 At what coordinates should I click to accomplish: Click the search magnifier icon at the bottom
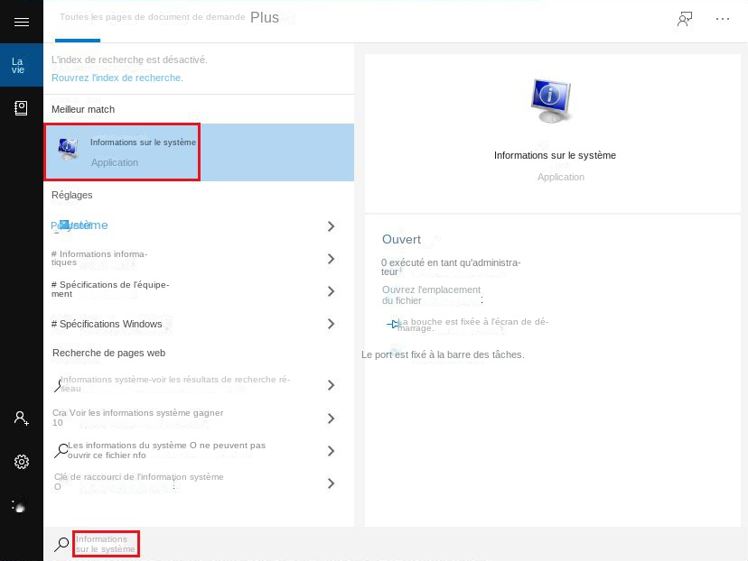pos(60,544)
